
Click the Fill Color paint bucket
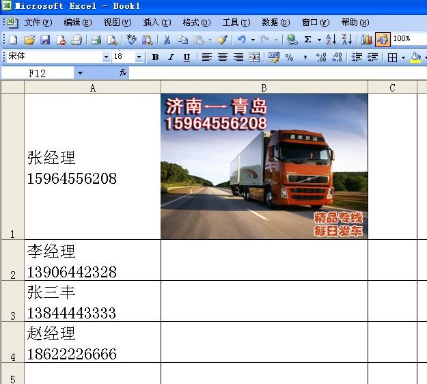point(415,57)
